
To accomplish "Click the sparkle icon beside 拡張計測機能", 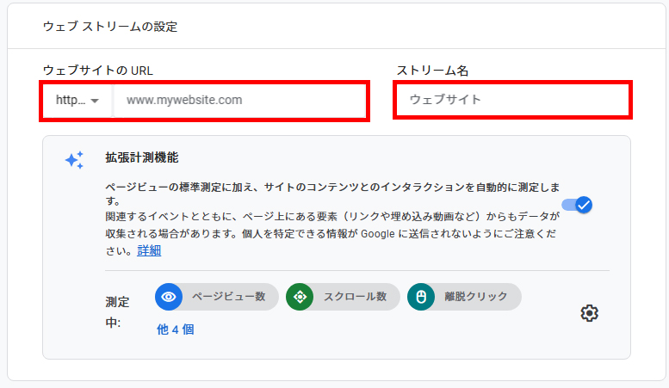I will pos(74,160).
